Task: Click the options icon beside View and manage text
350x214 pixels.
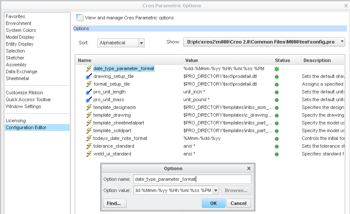Action: [x=80, y=18]
